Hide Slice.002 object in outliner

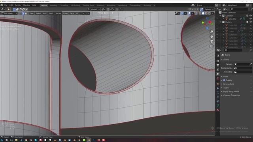[251, 19]
